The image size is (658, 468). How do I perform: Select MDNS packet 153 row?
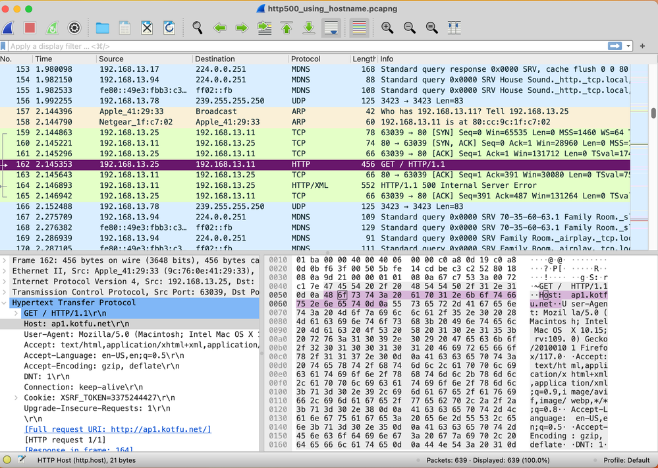point(315,69)
